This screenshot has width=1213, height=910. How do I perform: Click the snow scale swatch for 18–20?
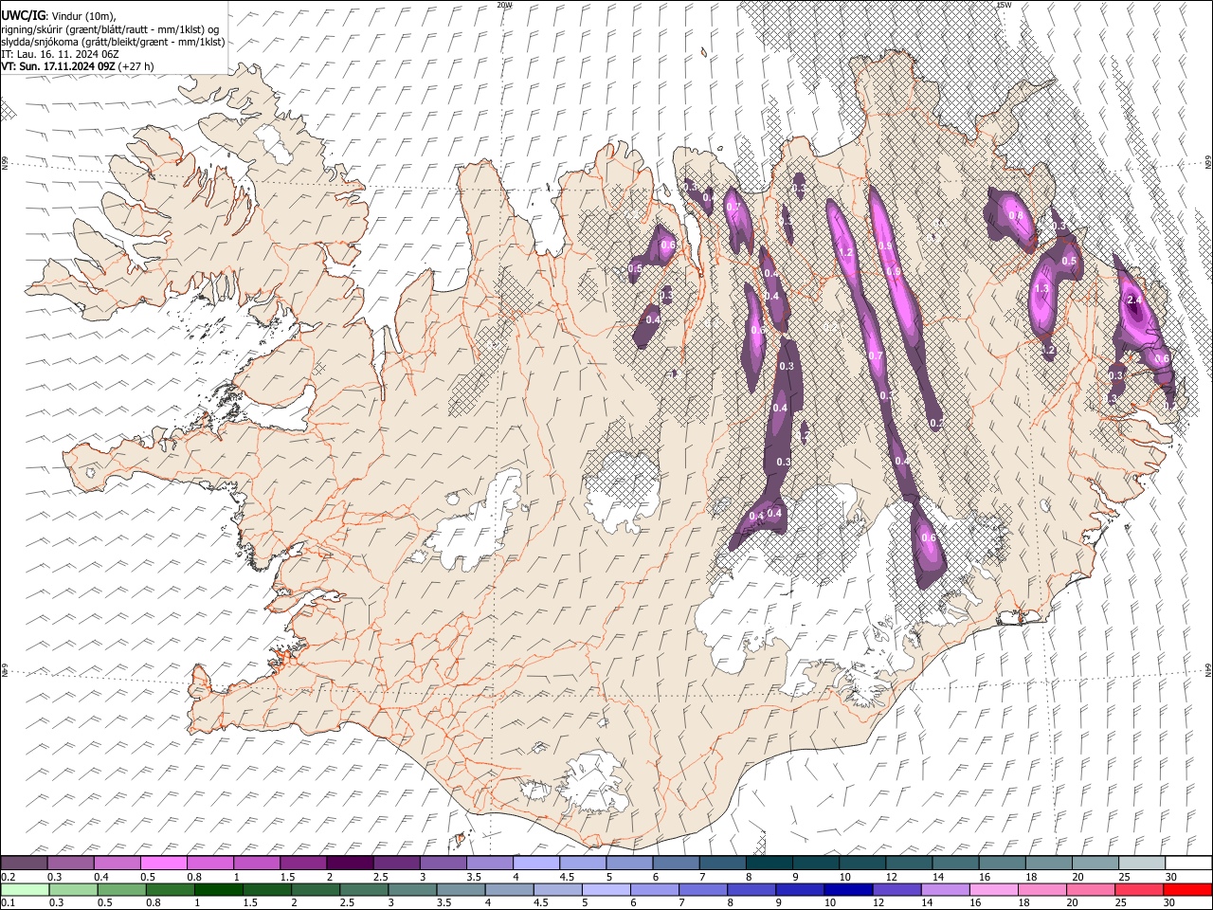coord(1048,863)
